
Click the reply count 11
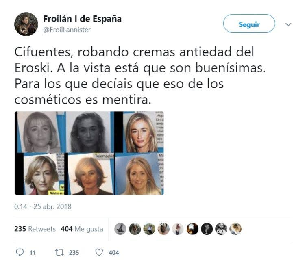(x=33, y=253)
